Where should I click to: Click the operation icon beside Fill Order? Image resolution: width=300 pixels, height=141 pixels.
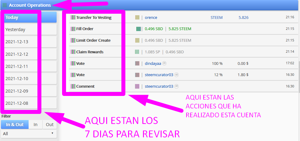point(73,29)
